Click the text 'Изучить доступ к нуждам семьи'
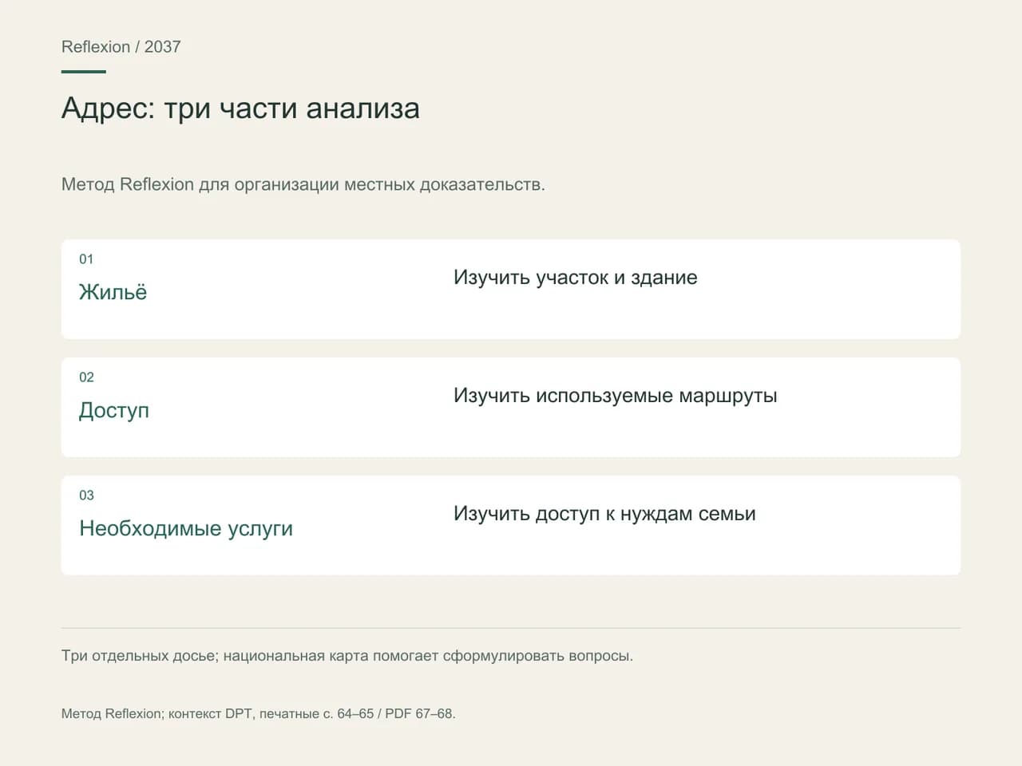 pyautogui.click(x=604, y=514)
